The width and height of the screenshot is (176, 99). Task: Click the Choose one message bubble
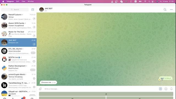pyautogui.click(x=48, y=82)
